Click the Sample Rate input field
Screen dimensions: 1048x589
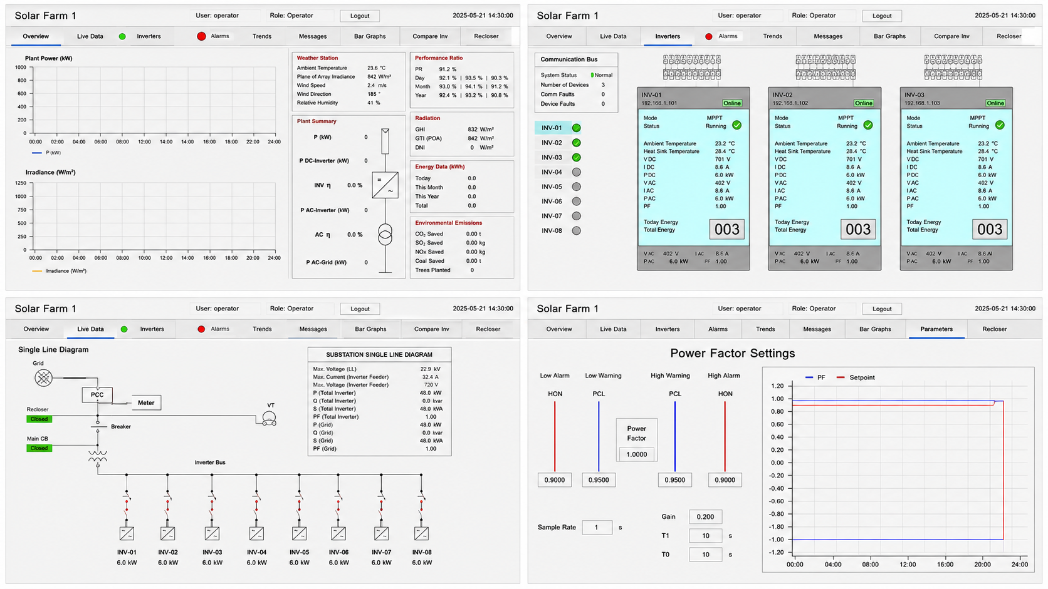click(597, 528)
